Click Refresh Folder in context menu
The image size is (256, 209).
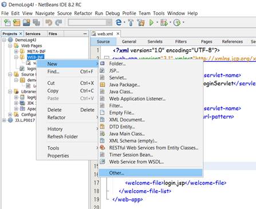click(67, 136)
